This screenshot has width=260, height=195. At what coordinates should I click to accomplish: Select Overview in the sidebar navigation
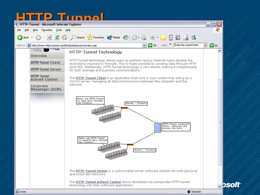47,56
